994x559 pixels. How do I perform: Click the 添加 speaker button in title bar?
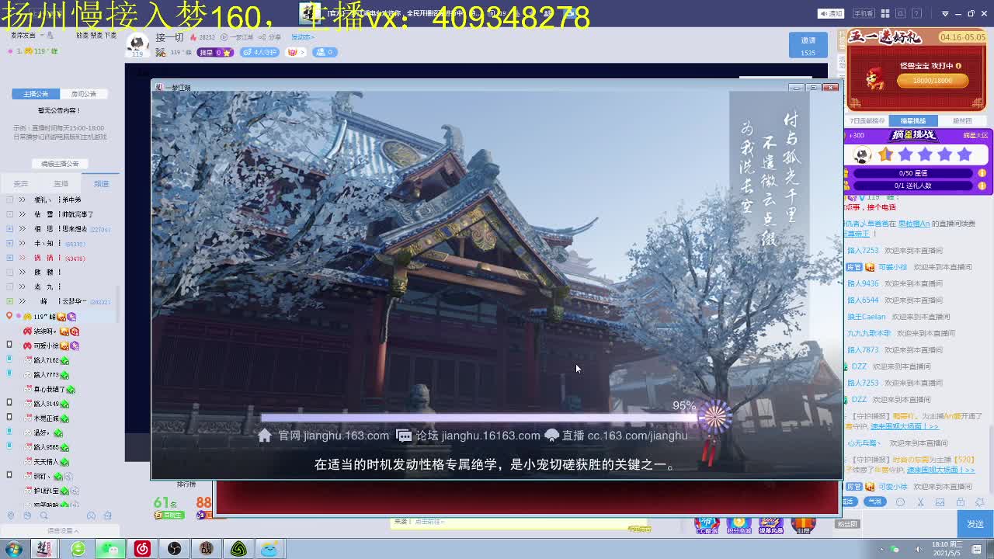pyautogui.click(x=832, y=13)
